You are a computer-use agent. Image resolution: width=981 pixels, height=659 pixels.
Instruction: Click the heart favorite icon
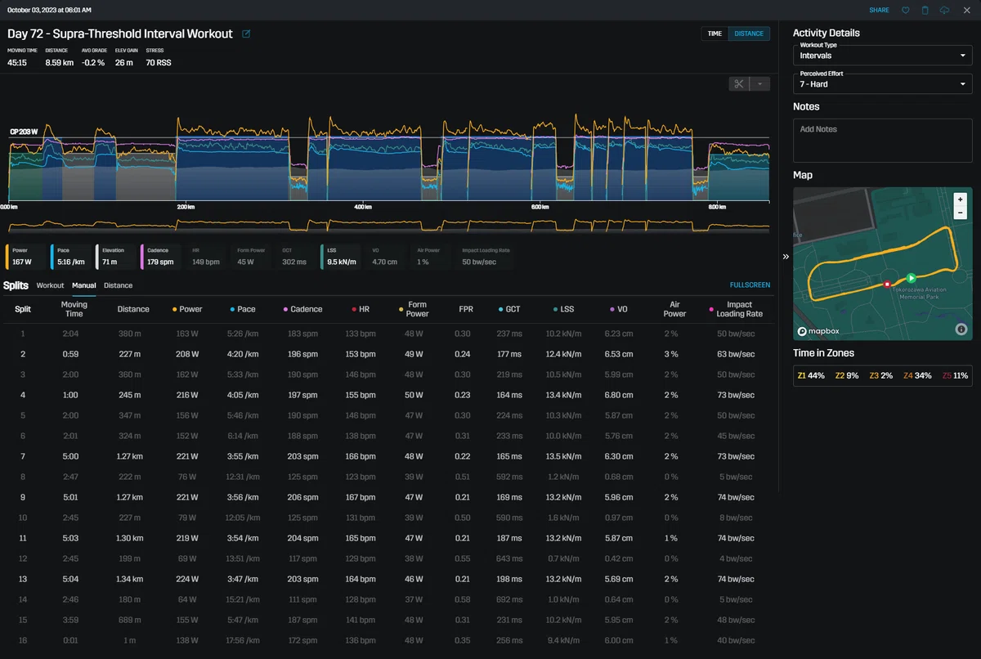(x=906, y=10)
